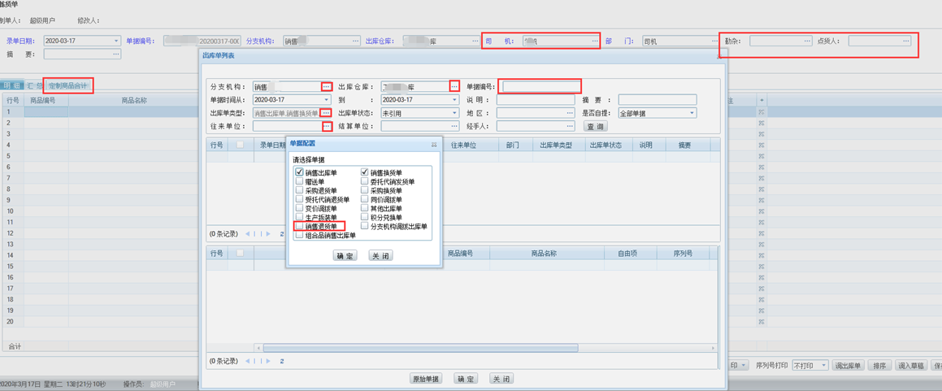
Task: Click 查询 button in 出库单列表
Action: [596, 126]
